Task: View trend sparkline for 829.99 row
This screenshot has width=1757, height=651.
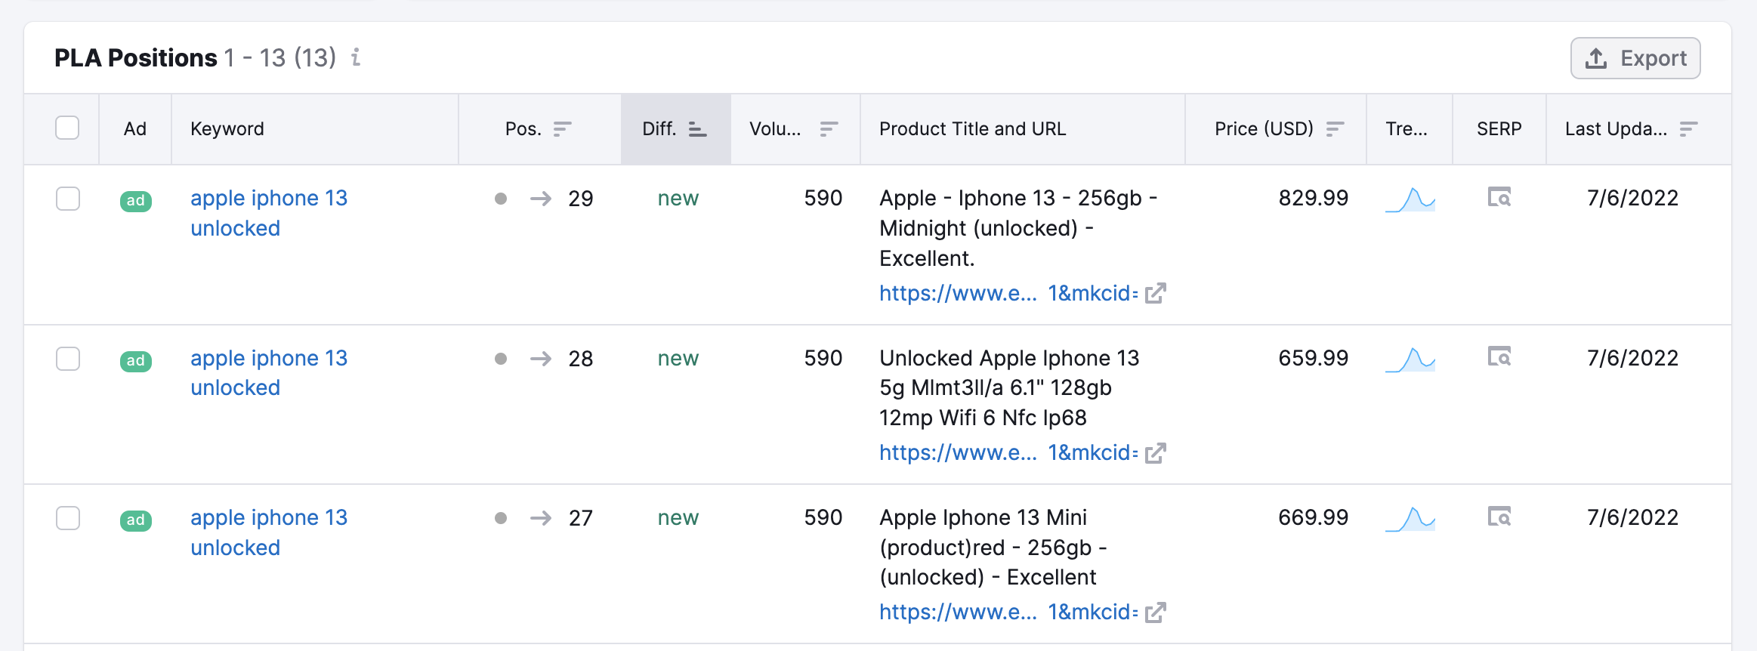Action: coord(1410,200)
